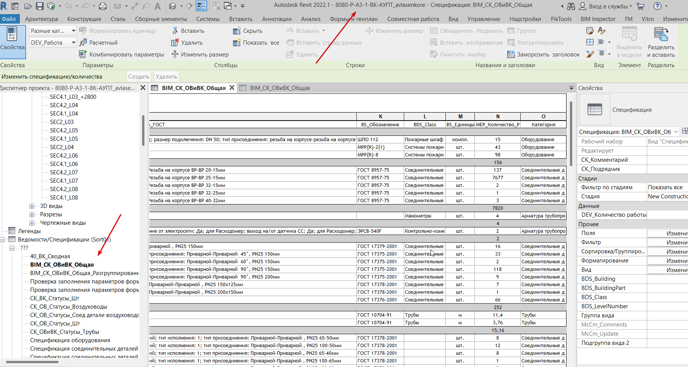688x367 pixels.
Task: Switch to second BIM_CK_ОВиВК_Общая view tab
Action: (279, 88)
